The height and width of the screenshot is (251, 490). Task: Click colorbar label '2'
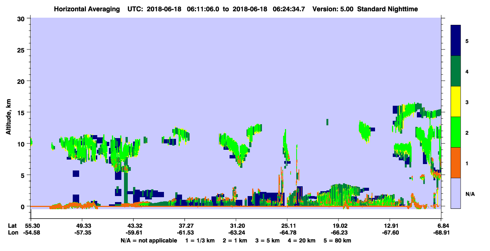(x=467, y=132)
